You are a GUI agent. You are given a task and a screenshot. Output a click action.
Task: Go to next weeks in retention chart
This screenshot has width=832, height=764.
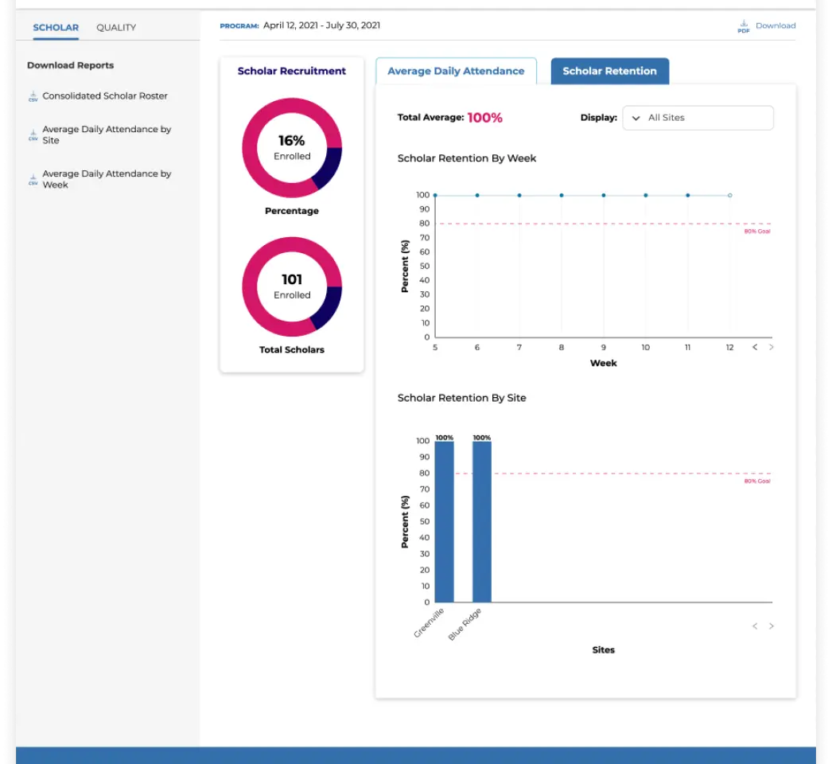tap(771, 347)
